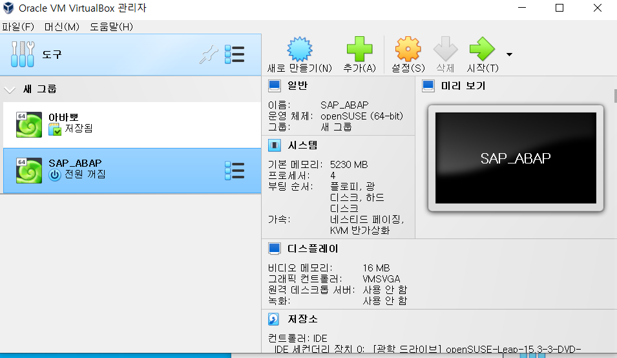
Task: Click the 원격 데스크톱 서버 사용 안 함 value
Action: coord(385,290)
